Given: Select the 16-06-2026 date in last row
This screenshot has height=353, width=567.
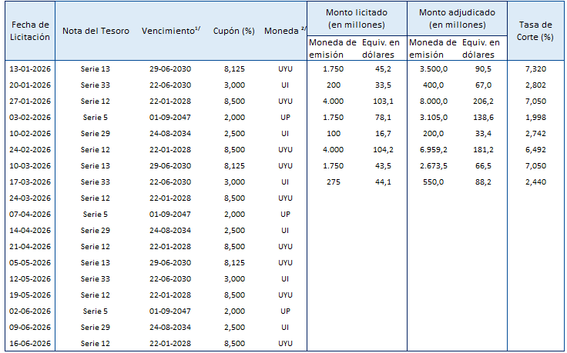Looking at the screenshot, I should coord(30,343).
